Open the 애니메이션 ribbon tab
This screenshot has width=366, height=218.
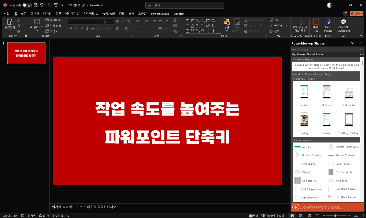point(72,13)
